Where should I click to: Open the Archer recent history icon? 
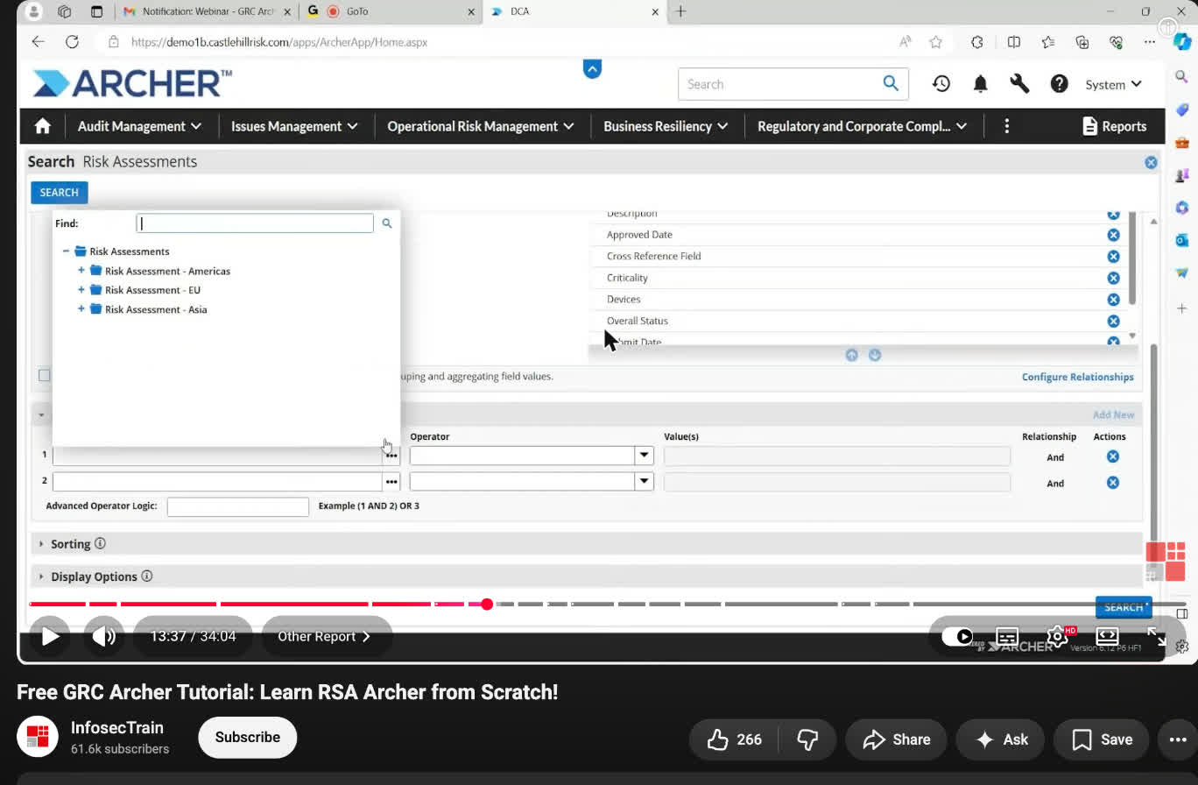point(941,84)
